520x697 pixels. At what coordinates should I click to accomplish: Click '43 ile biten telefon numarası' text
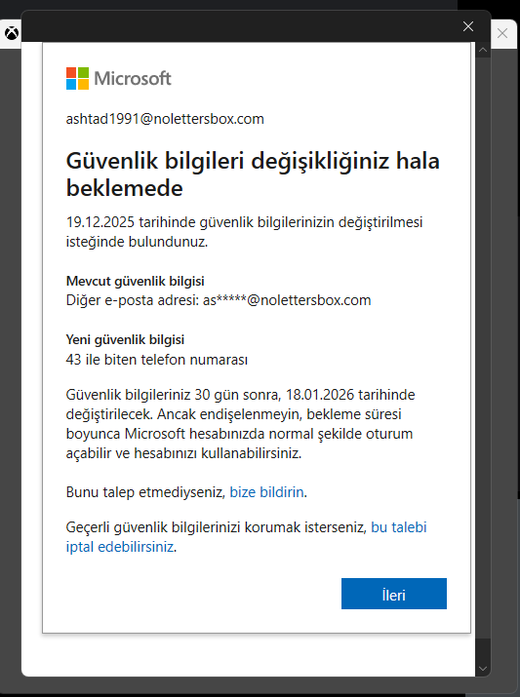point(156,359)
